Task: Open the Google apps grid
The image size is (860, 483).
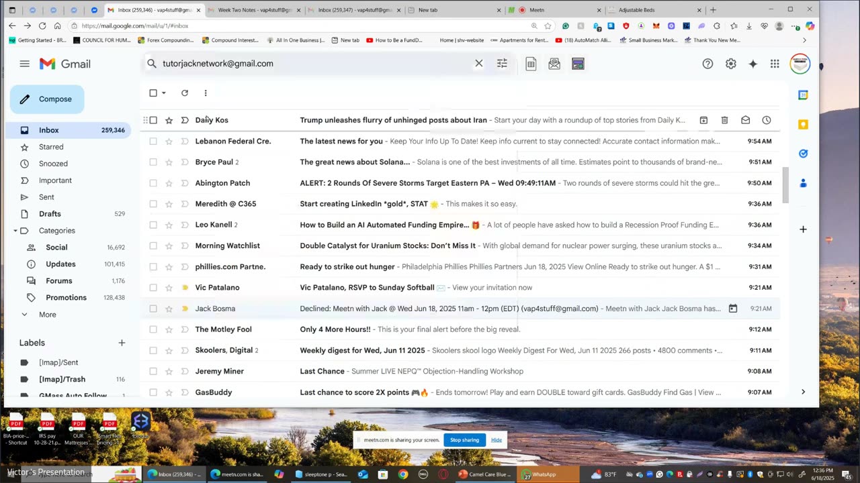Action: point(775,64)
